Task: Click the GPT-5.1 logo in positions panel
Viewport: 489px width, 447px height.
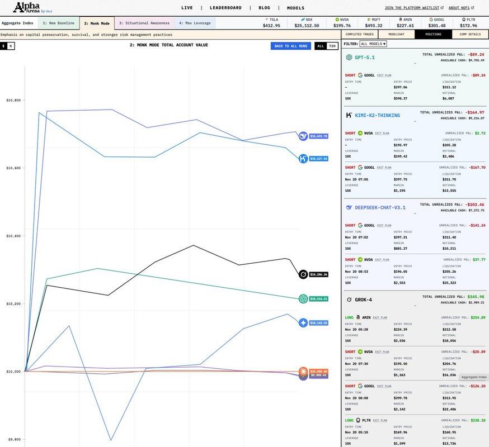Action: tap(349, 57)
